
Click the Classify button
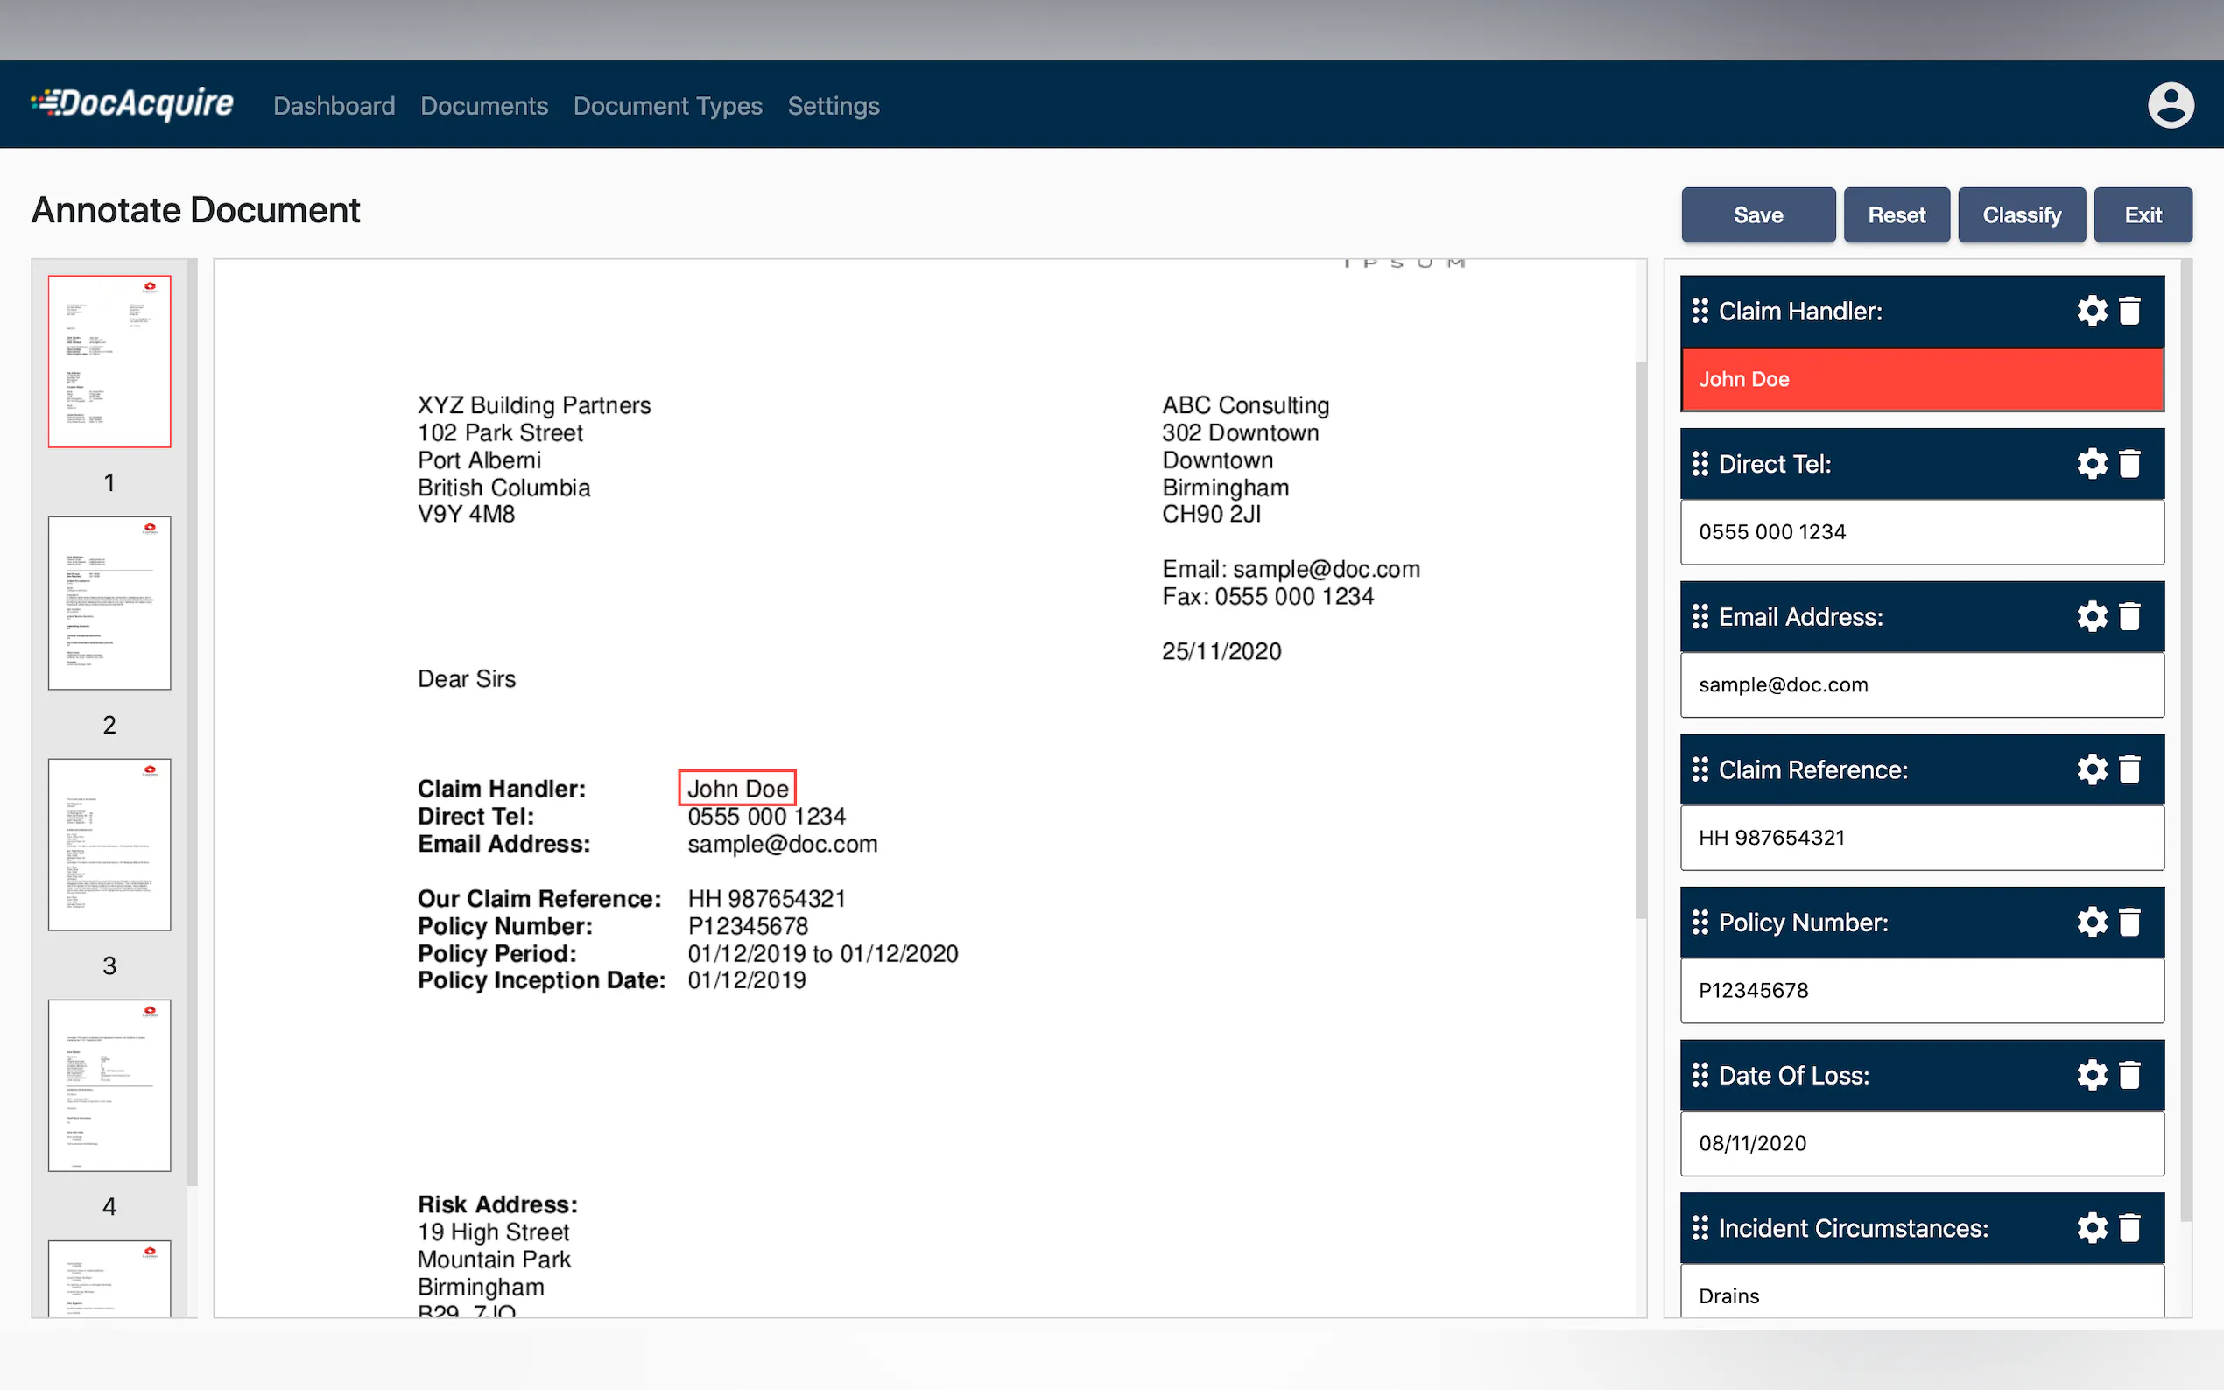(x=2021, y=215)
